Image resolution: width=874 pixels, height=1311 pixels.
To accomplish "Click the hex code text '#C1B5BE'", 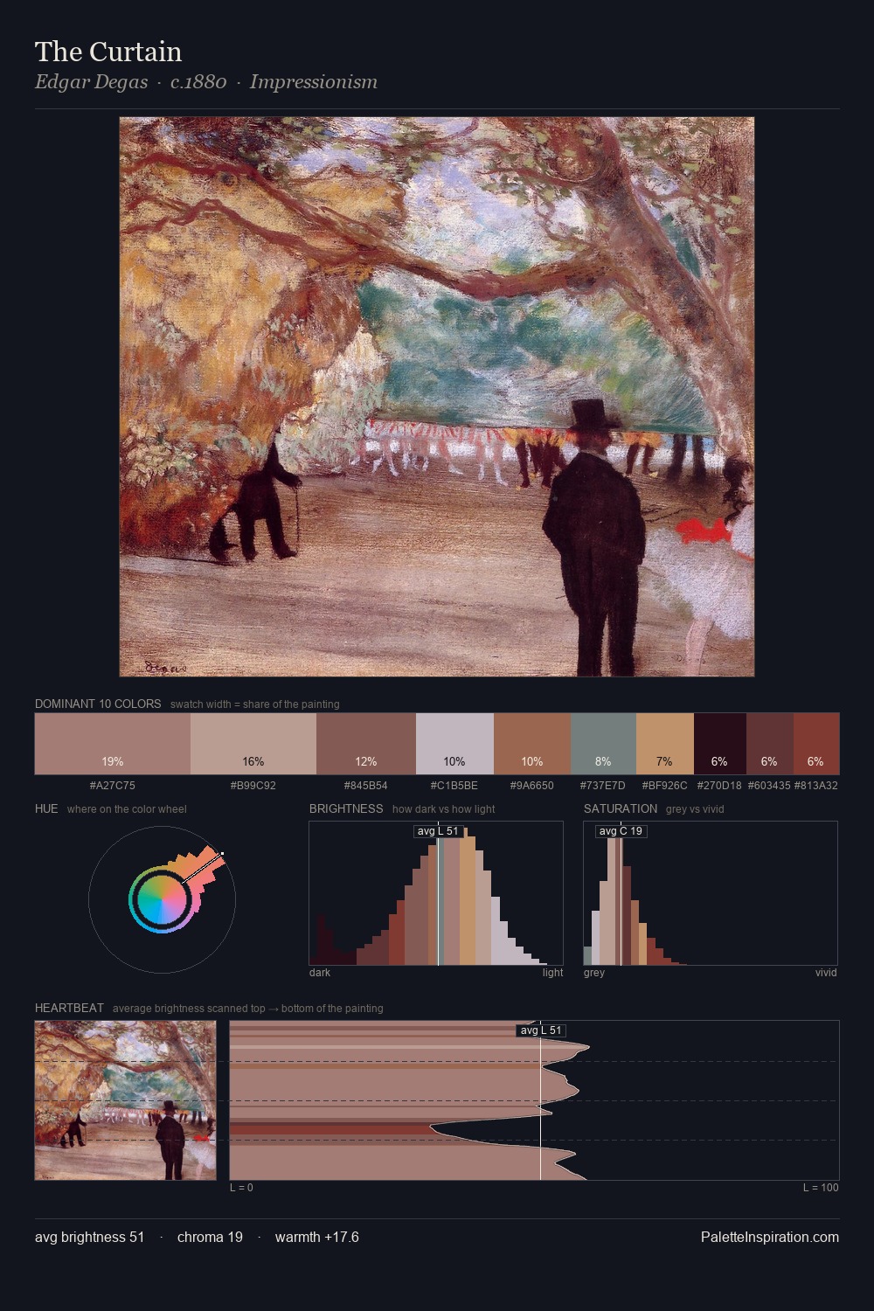I will [454, 786].
